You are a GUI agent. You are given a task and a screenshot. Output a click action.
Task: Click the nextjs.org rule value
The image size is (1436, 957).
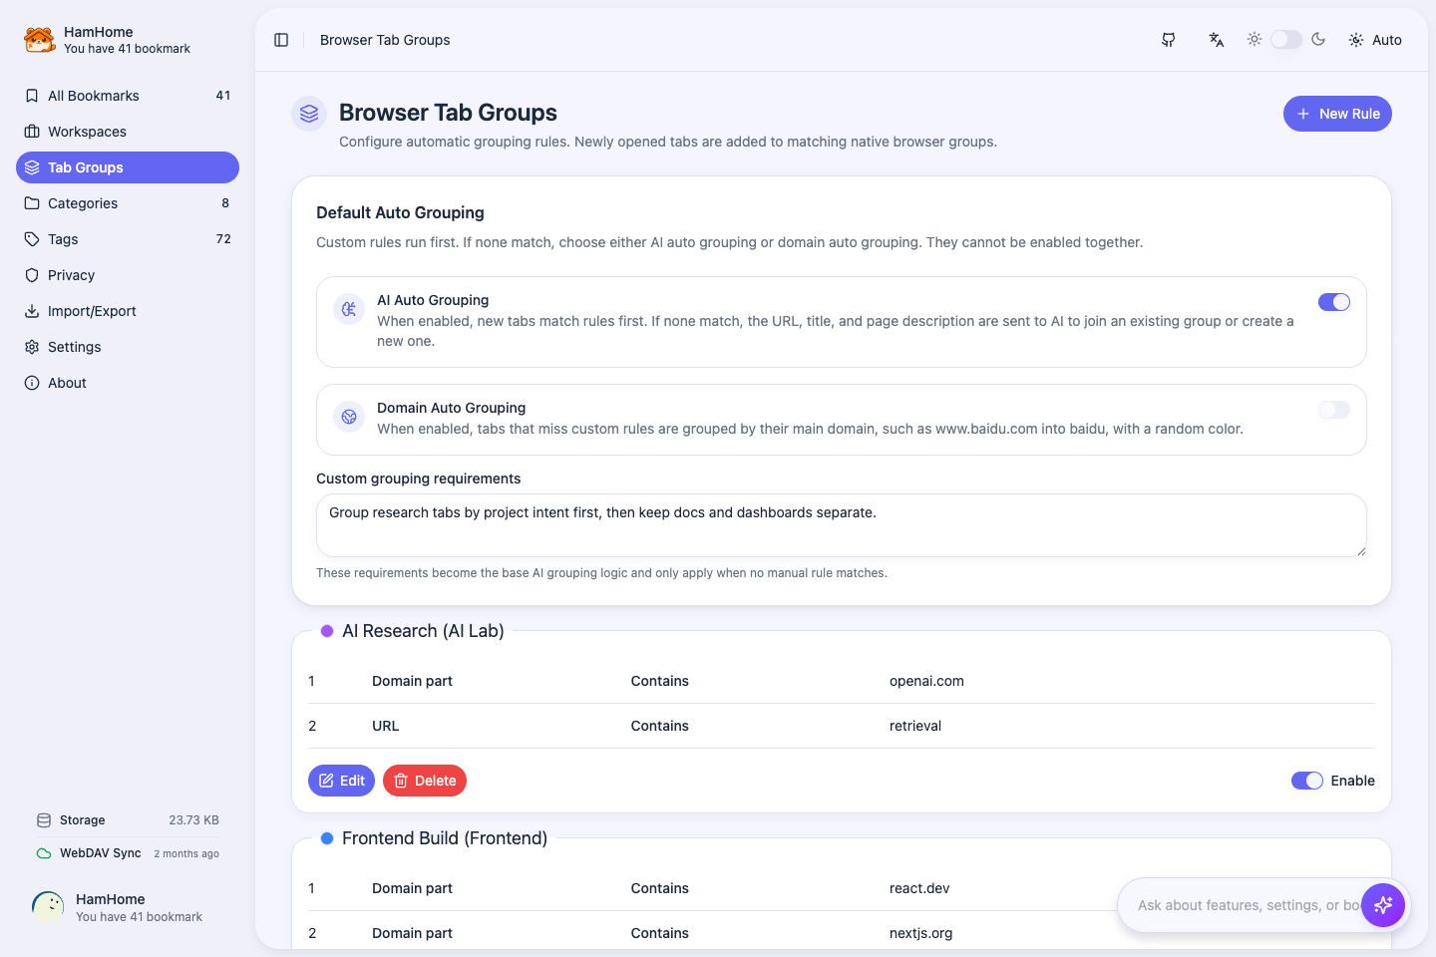coord(921,933)
